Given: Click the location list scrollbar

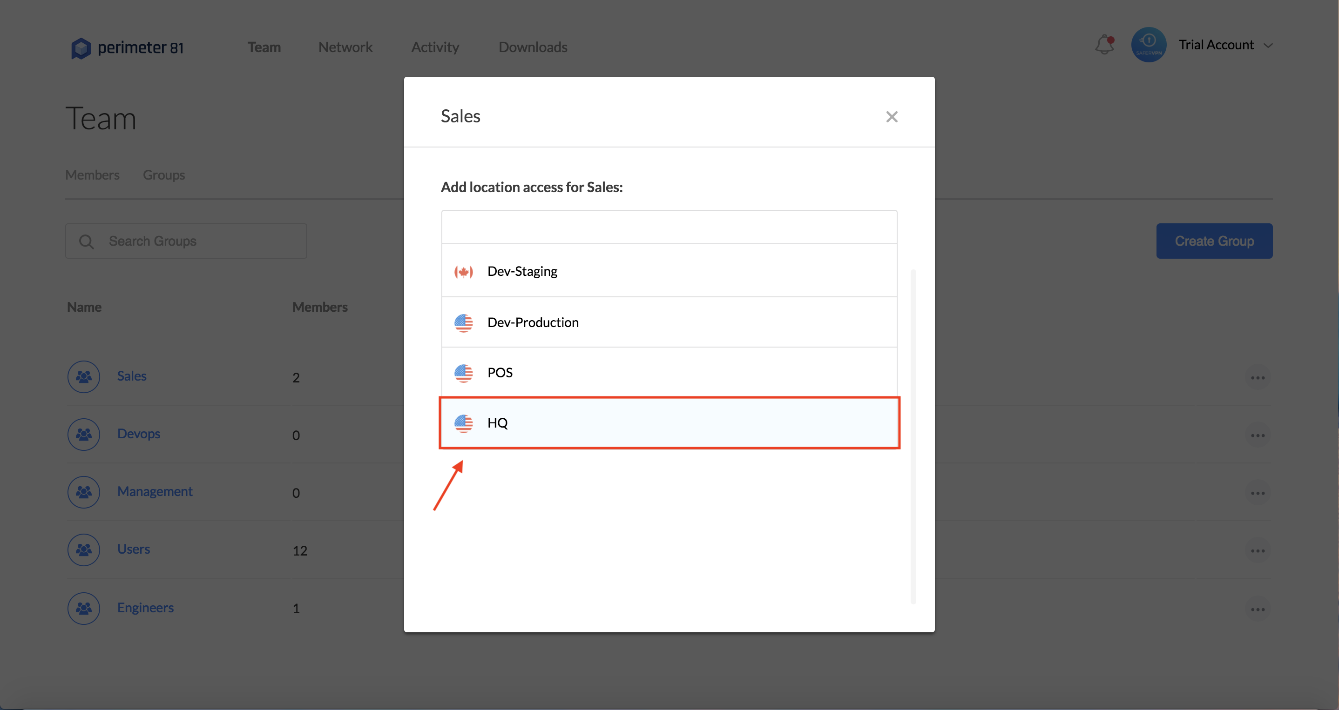Looking at the screenshot, I should pos(913,436).
